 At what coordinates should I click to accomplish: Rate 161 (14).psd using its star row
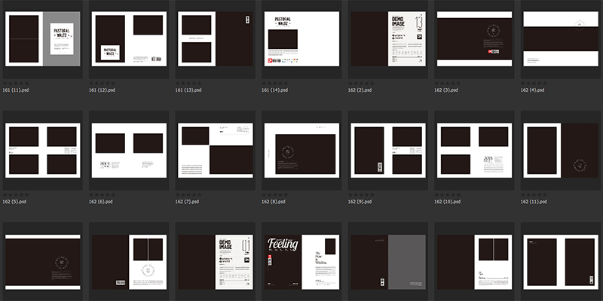click(x=274, y=84)
